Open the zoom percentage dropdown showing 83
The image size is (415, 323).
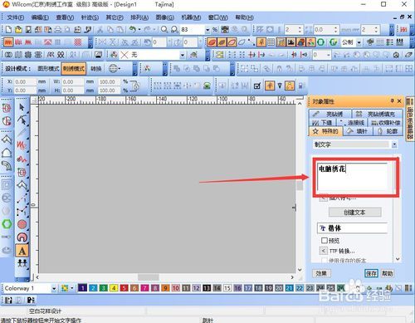pos(207,29)
